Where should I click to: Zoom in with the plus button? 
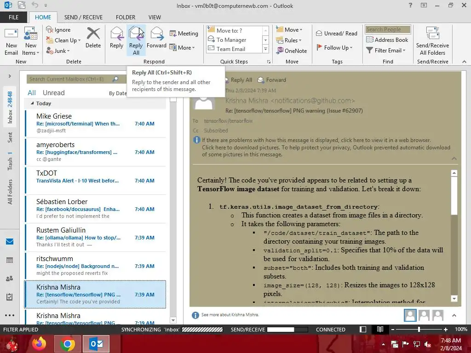tap(446, 329)
